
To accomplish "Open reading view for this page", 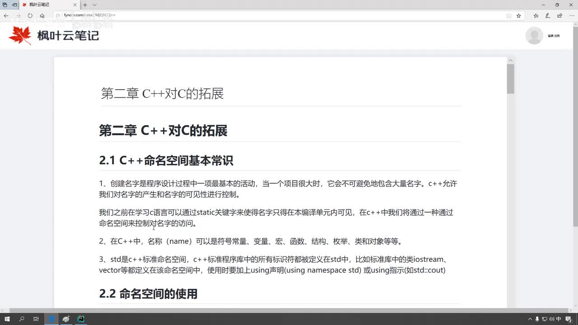I will click(509, 15).
